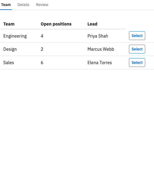Click the Sales team name cell
Image resolution: width=154 pixels, height=170 pixels.
[9, 63]
